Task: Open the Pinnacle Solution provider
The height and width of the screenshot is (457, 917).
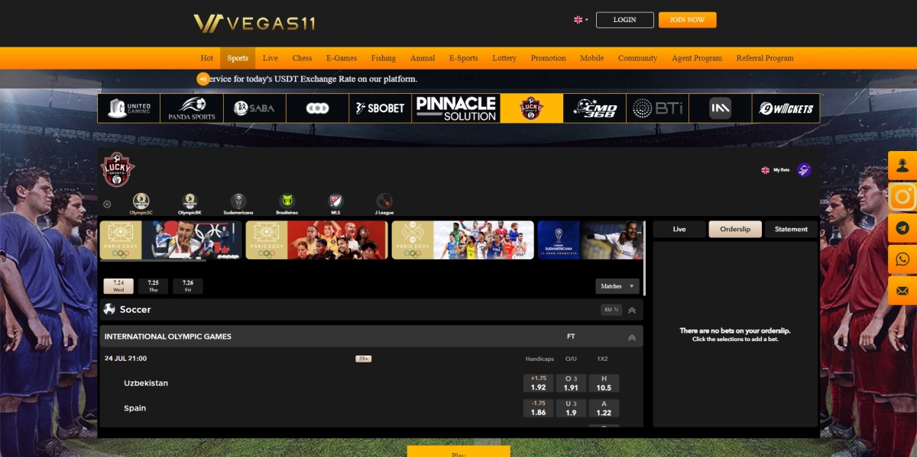Action: (x=455, y=108)
